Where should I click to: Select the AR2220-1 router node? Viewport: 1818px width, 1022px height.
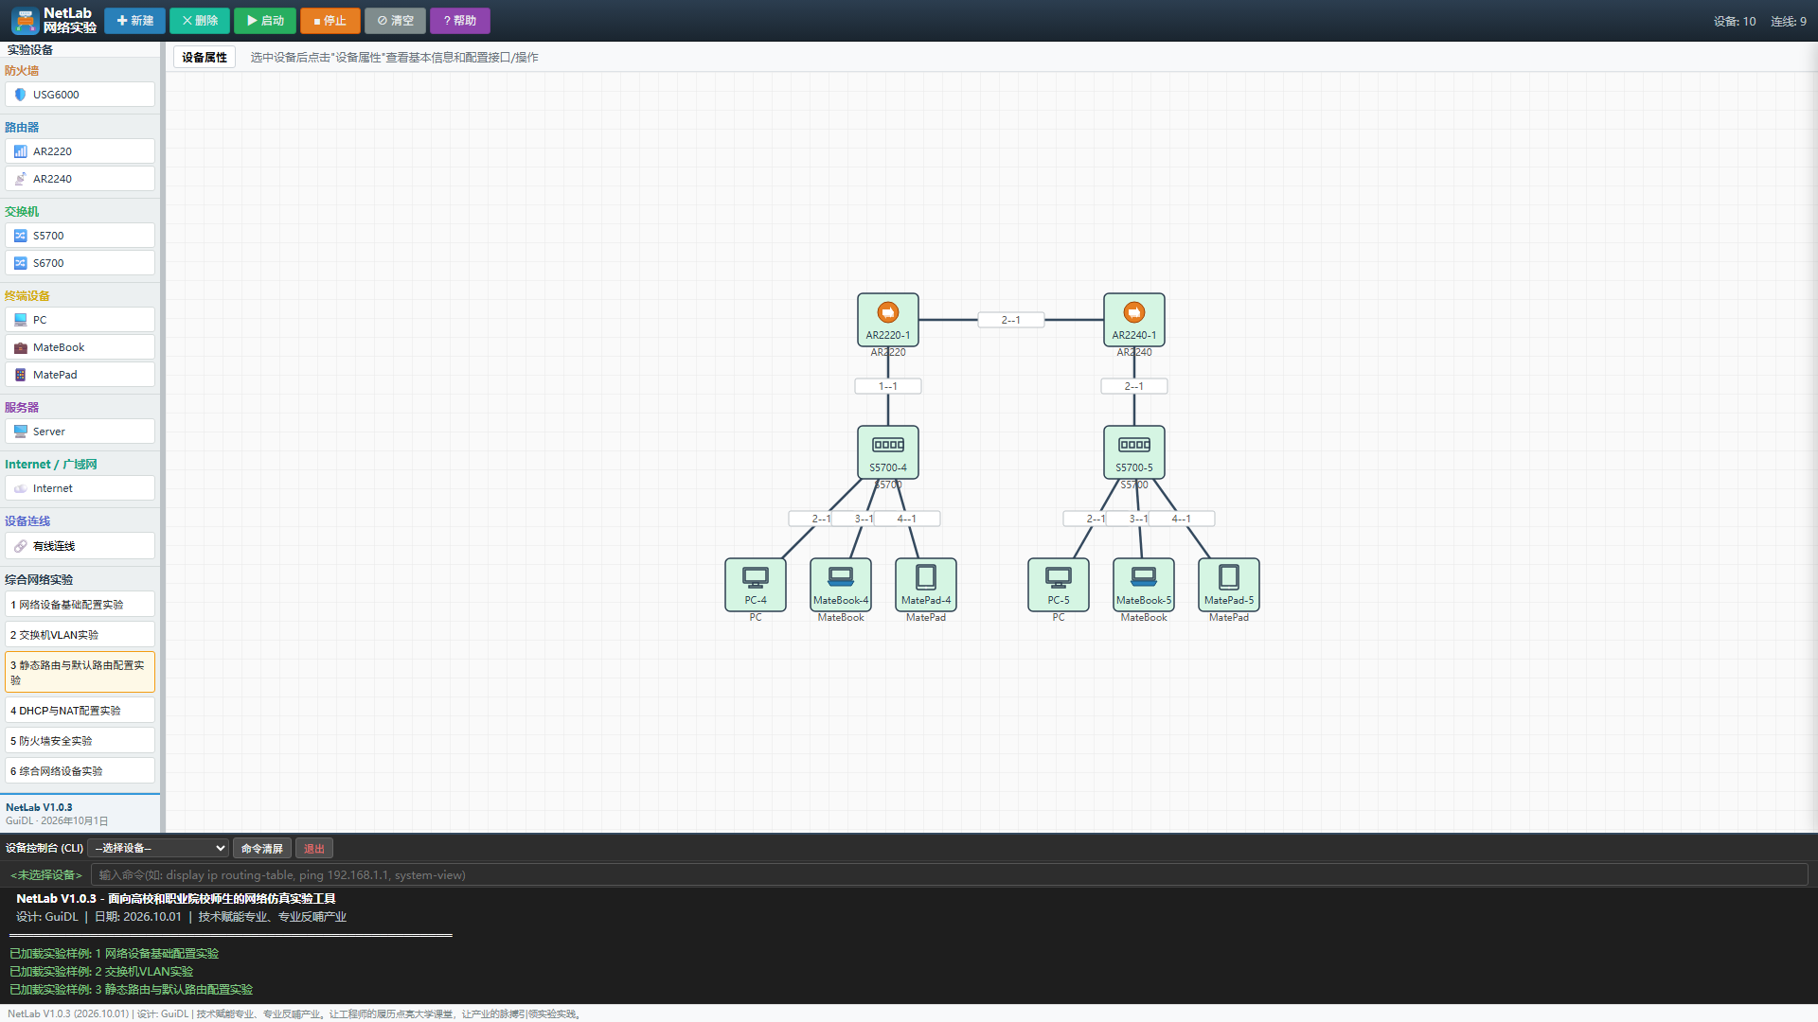click(x=887, y=320)
